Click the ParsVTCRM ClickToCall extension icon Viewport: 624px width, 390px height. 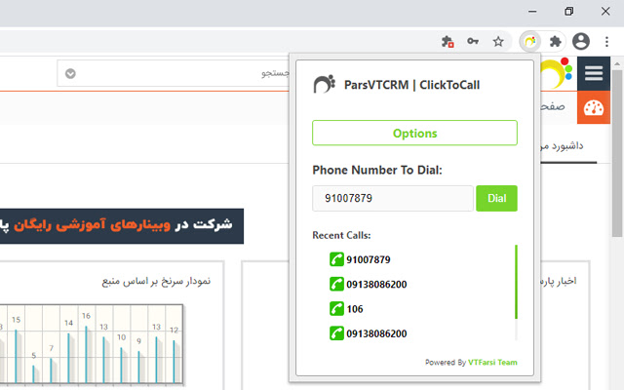[x=530, y=41]
